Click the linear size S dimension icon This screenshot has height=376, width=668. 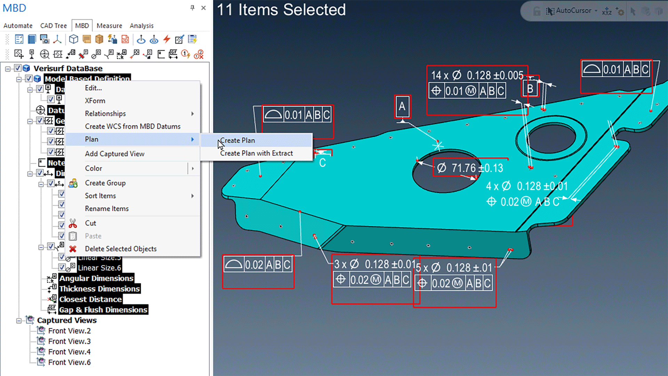pyautogui.click(x=71, y=54)
